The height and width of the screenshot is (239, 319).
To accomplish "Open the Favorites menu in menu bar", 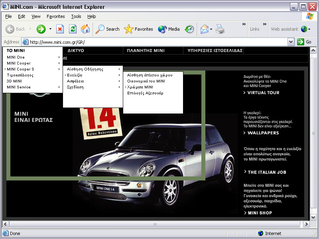I will point(55,16).
